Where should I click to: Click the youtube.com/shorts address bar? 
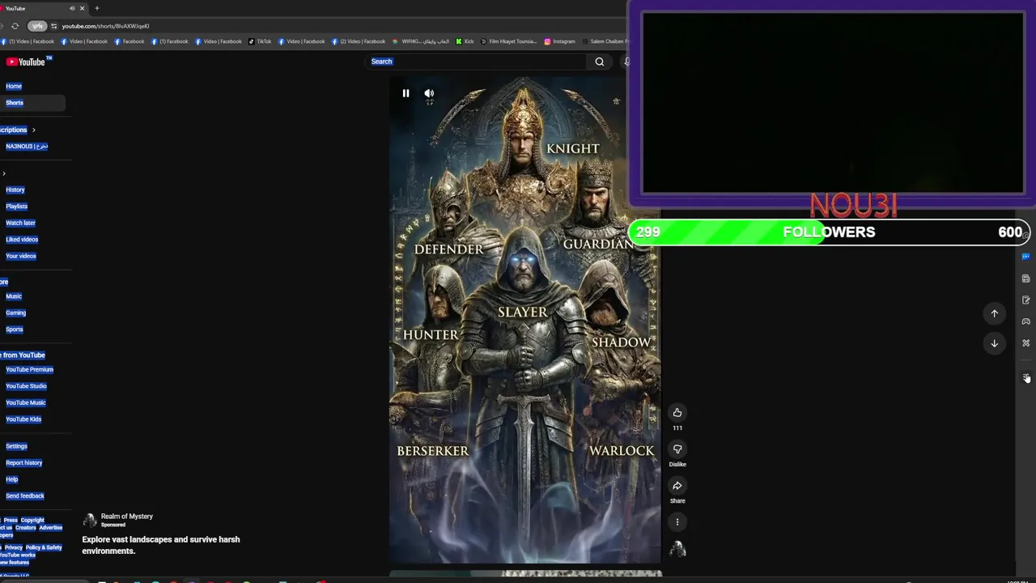[106, 26]
